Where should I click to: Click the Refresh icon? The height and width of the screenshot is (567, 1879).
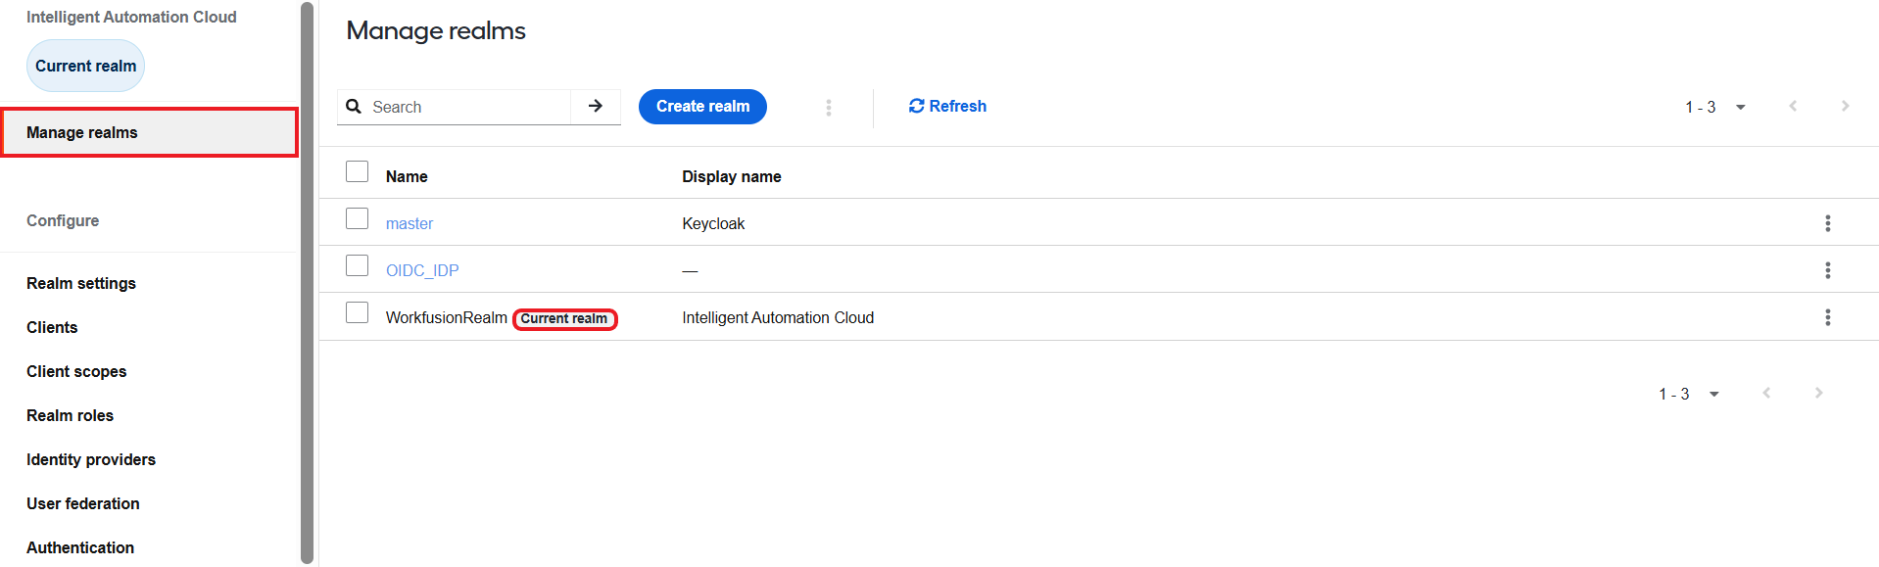(x=917, y=106)
